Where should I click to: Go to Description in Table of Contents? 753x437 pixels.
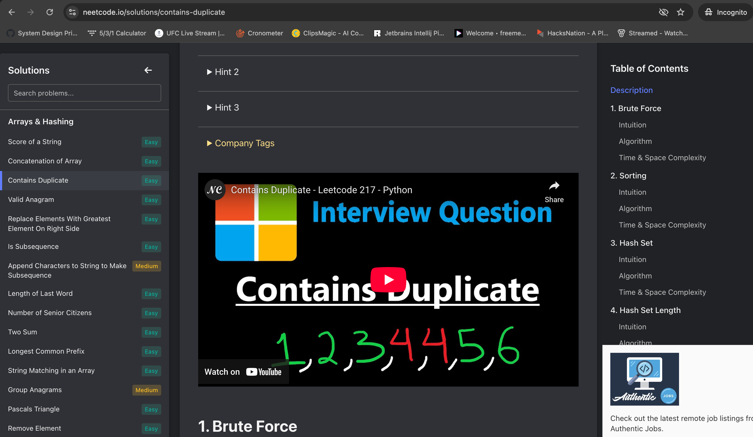click(631, 90)
